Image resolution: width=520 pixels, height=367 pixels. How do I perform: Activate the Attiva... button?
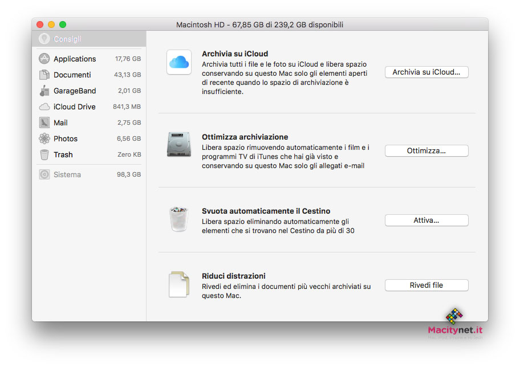(426, 220)
